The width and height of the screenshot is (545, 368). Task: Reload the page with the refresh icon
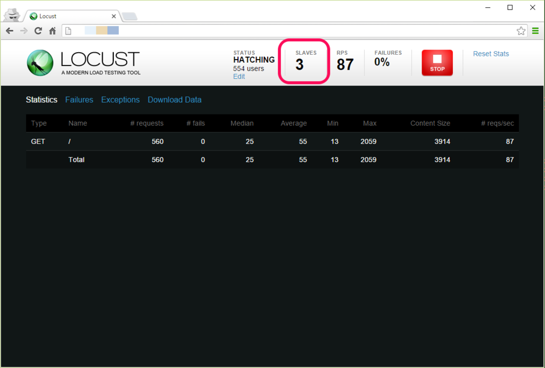38,31
